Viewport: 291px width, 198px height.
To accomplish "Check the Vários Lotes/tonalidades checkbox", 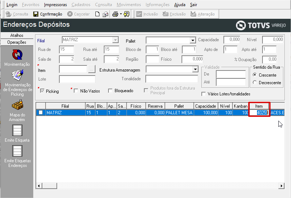I will 204,94.
